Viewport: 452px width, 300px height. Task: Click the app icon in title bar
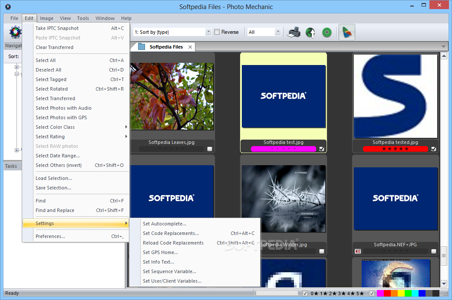pyautogui.click(x=8, y=7)
